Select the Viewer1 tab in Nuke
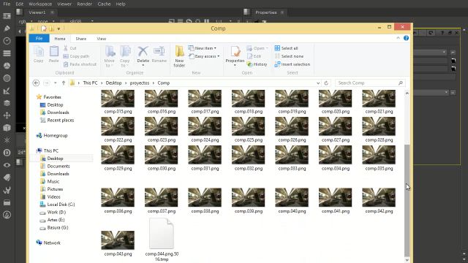468x263 pixels. click(x=37, y=12)
